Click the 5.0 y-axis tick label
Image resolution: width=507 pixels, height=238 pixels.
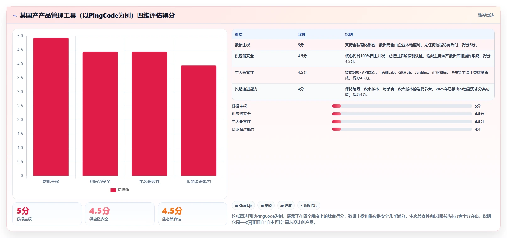click(x=20, y=36)
